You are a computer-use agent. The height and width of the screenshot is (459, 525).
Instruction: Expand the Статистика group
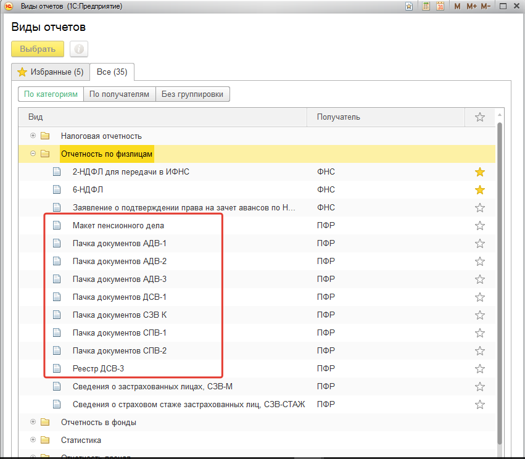pyautogui.click(x=33, y=440)
